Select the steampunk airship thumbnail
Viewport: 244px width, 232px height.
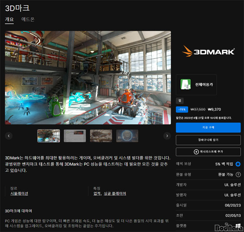coord(101,136)
